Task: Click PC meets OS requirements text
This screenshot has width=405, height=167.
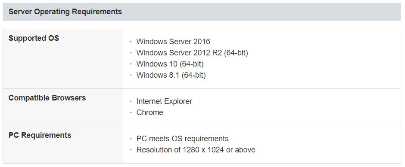Action: pyautogui.click(x=182, y=139)
